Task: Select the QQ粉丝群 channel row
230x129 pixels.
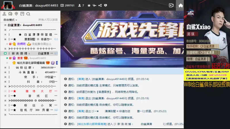Action: click(32, 68)
